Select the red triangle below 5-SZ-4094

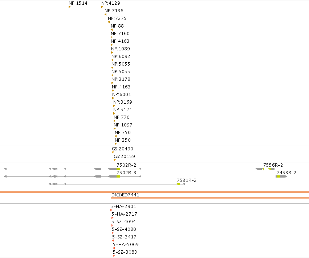click(112, 225)
